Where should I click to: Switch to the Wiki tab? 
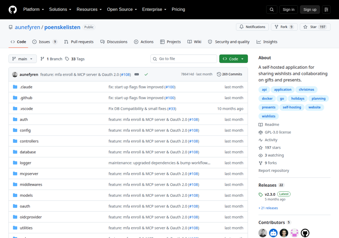point(194,42)
